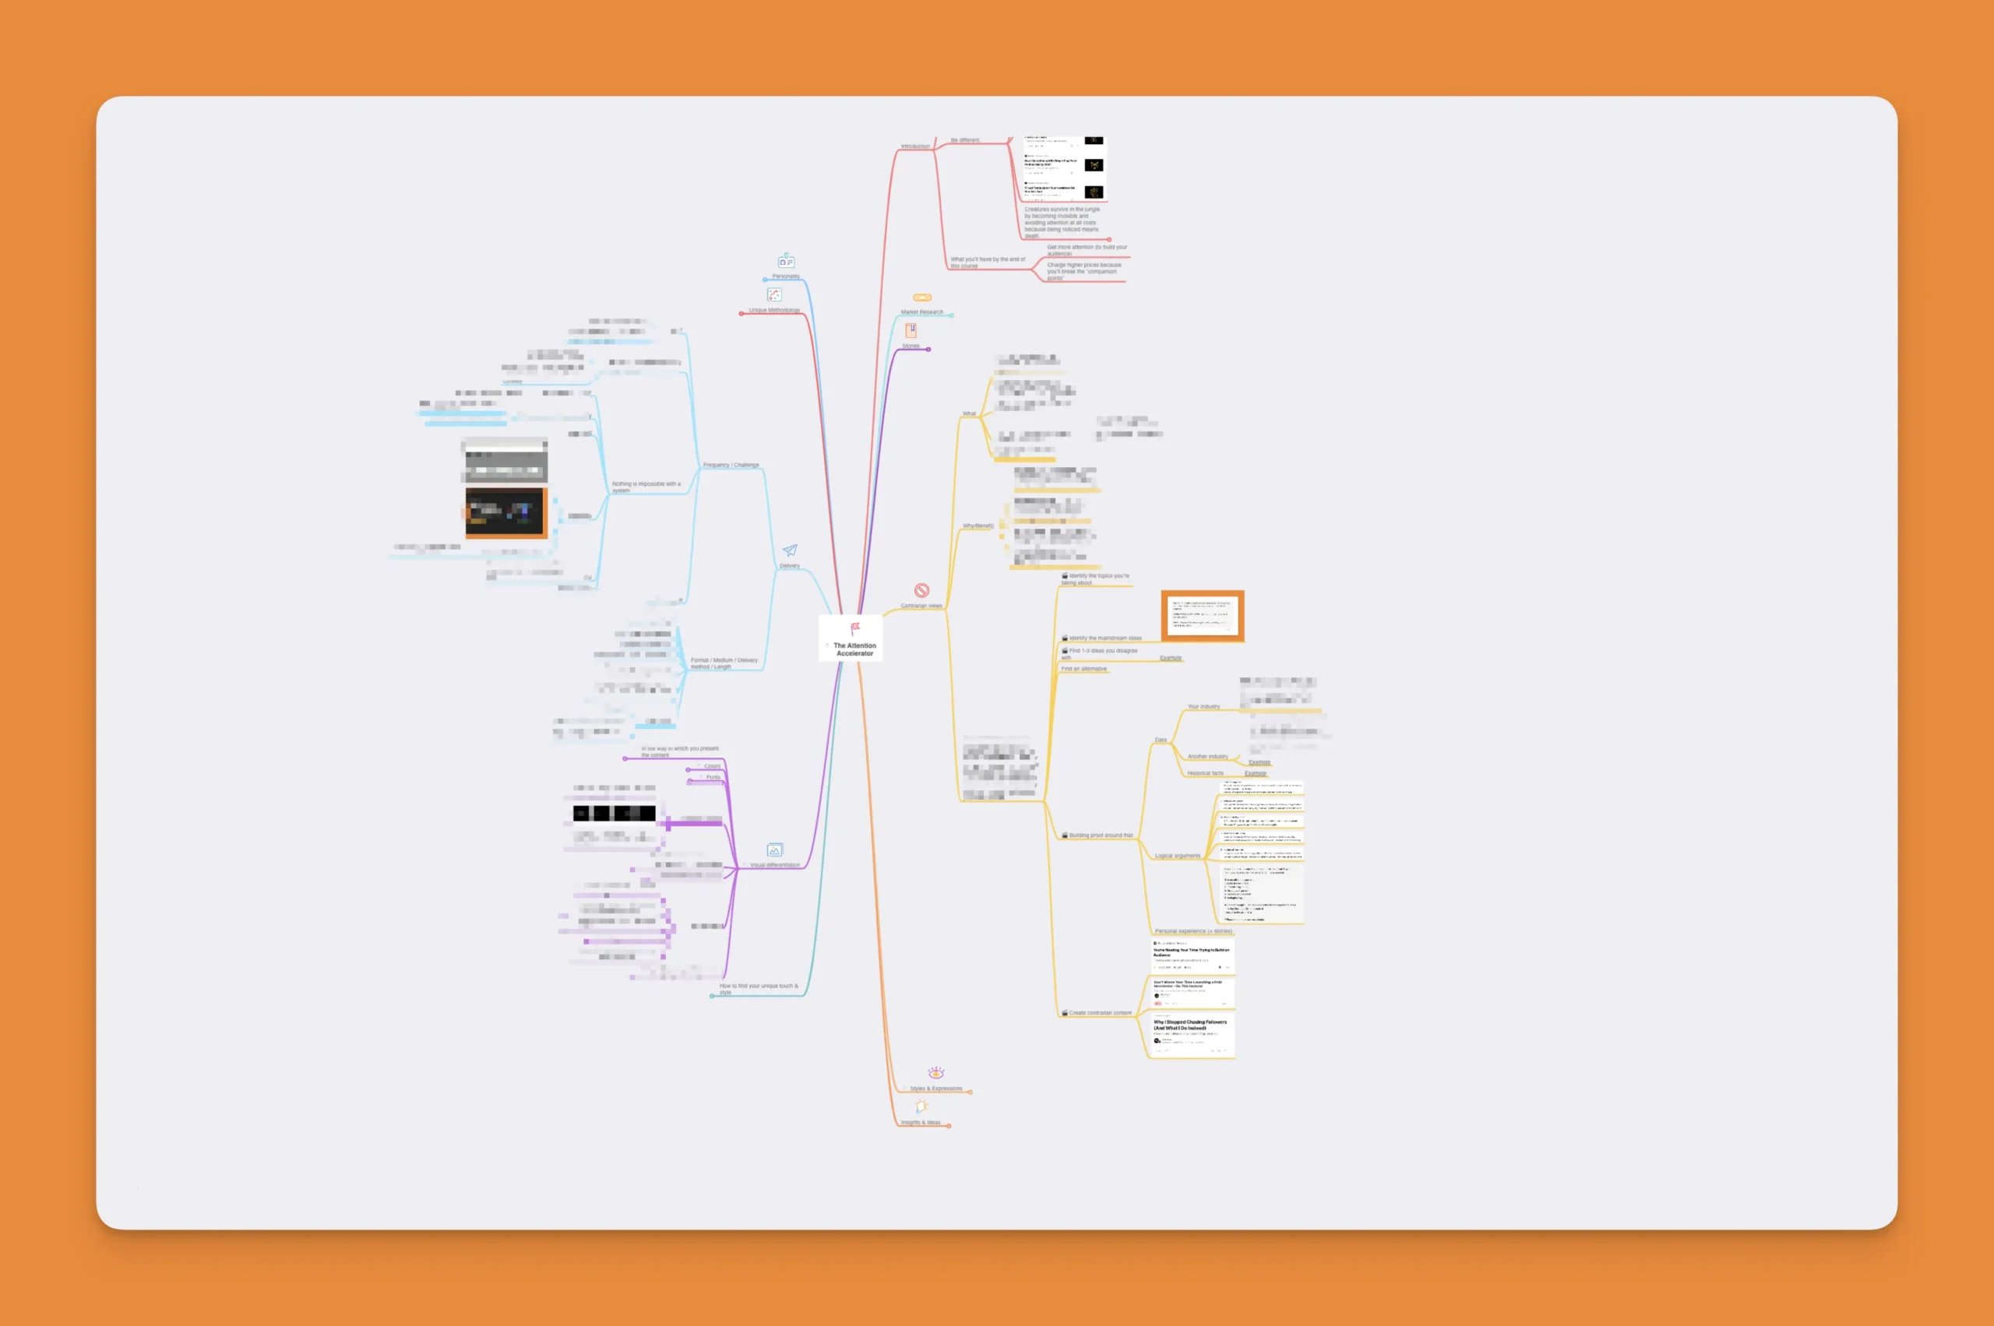Select 'Get more attention (to build your audience)'
The height and width of the screenshot is (1326, 1994).
pyautogui.click(x=1087, y=250)
